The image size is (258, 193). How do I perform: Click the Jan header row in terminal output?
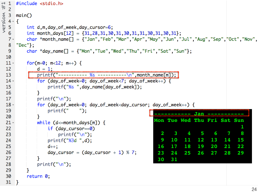click(199, 114)
